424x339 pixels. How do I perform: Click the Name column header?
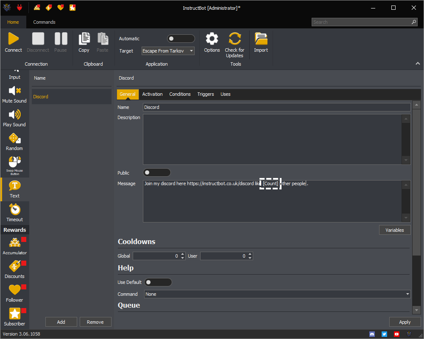40,78
